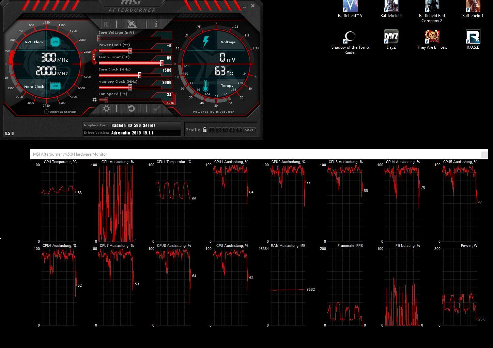Select Battlefield Bad Company 2 shortcut
The height and width of the screenshot is (348, 493).
[432, 12]
